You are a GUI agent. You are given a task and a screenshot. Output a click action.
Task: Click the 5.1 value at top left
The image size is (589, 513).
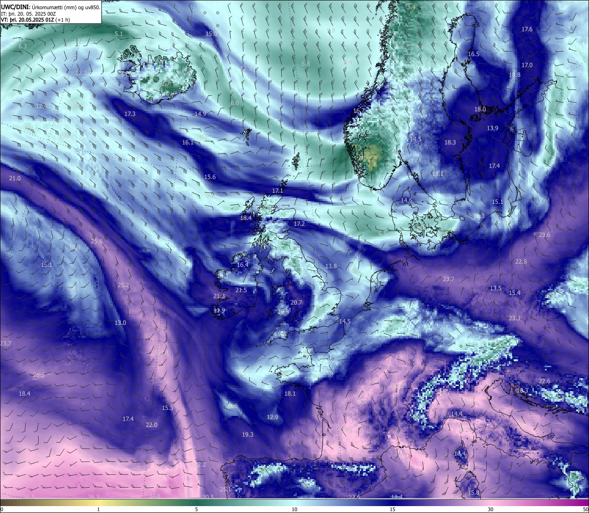click(119, 34)
